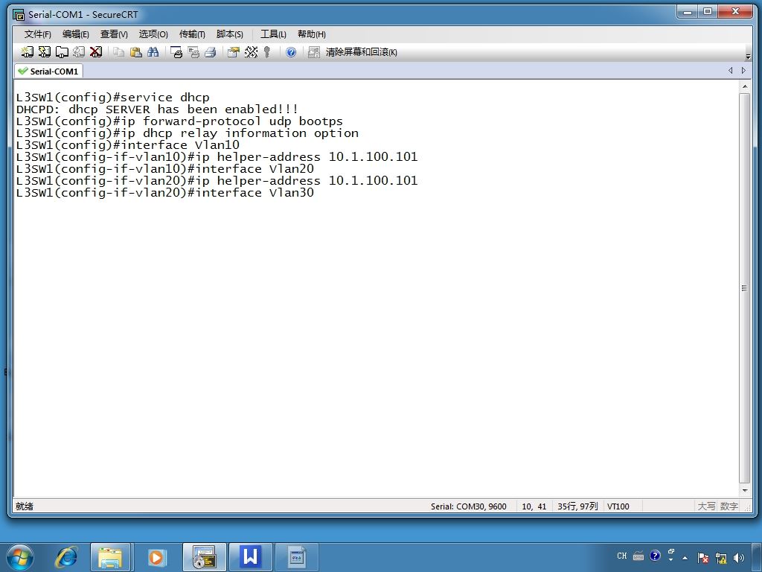Open the 文件(F) menu
Screen dimensions: 762x572
point(37,34)
